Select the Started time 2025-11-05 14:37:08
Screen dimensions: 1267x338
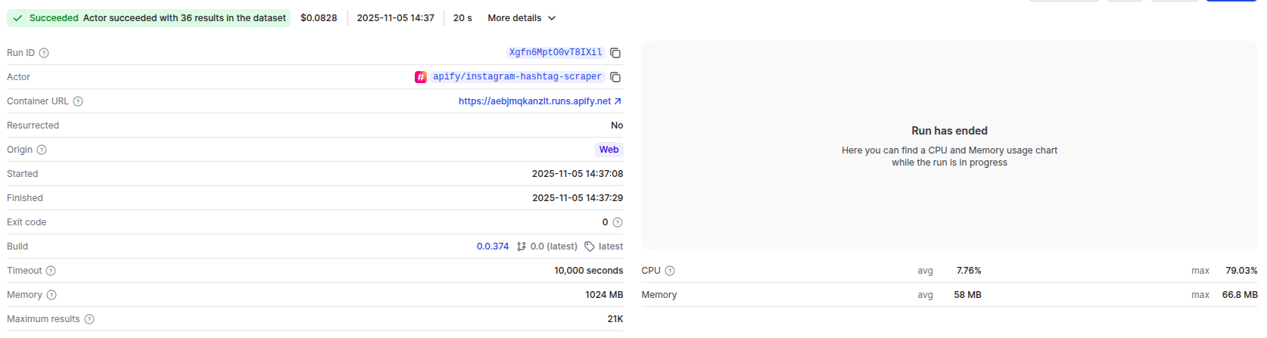577,174
